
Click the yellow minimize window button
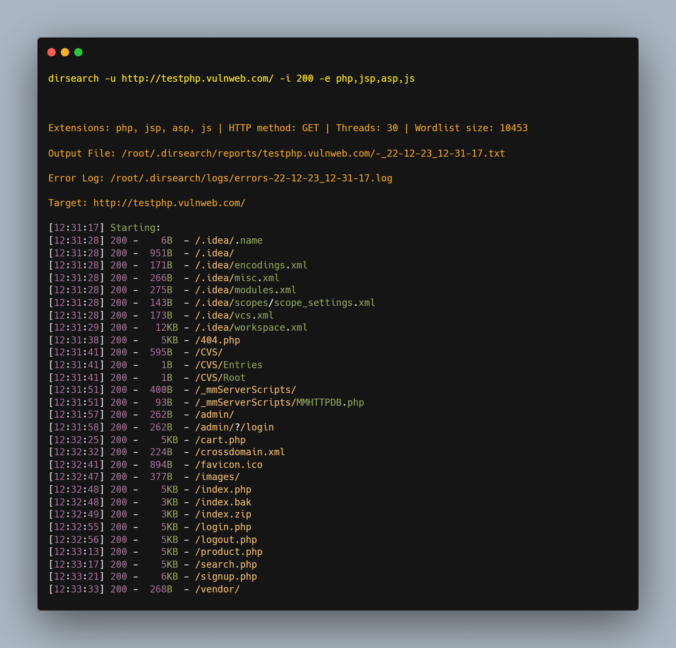(x=65, y=52)
